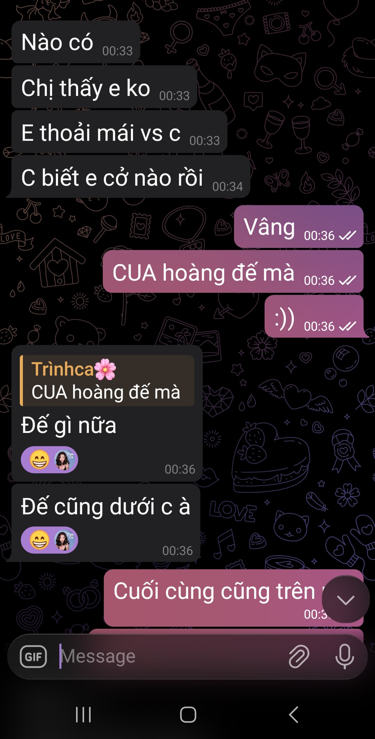Select the "Cuối cùng cũng trên" message
The image size is (375, 739).
point(233,598)
